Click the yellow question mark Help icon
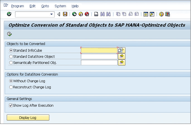The height and width of the screenshot is (125, 191). (x=161, y=14)
